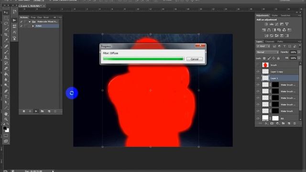Click the green filter progress bar

143,59
